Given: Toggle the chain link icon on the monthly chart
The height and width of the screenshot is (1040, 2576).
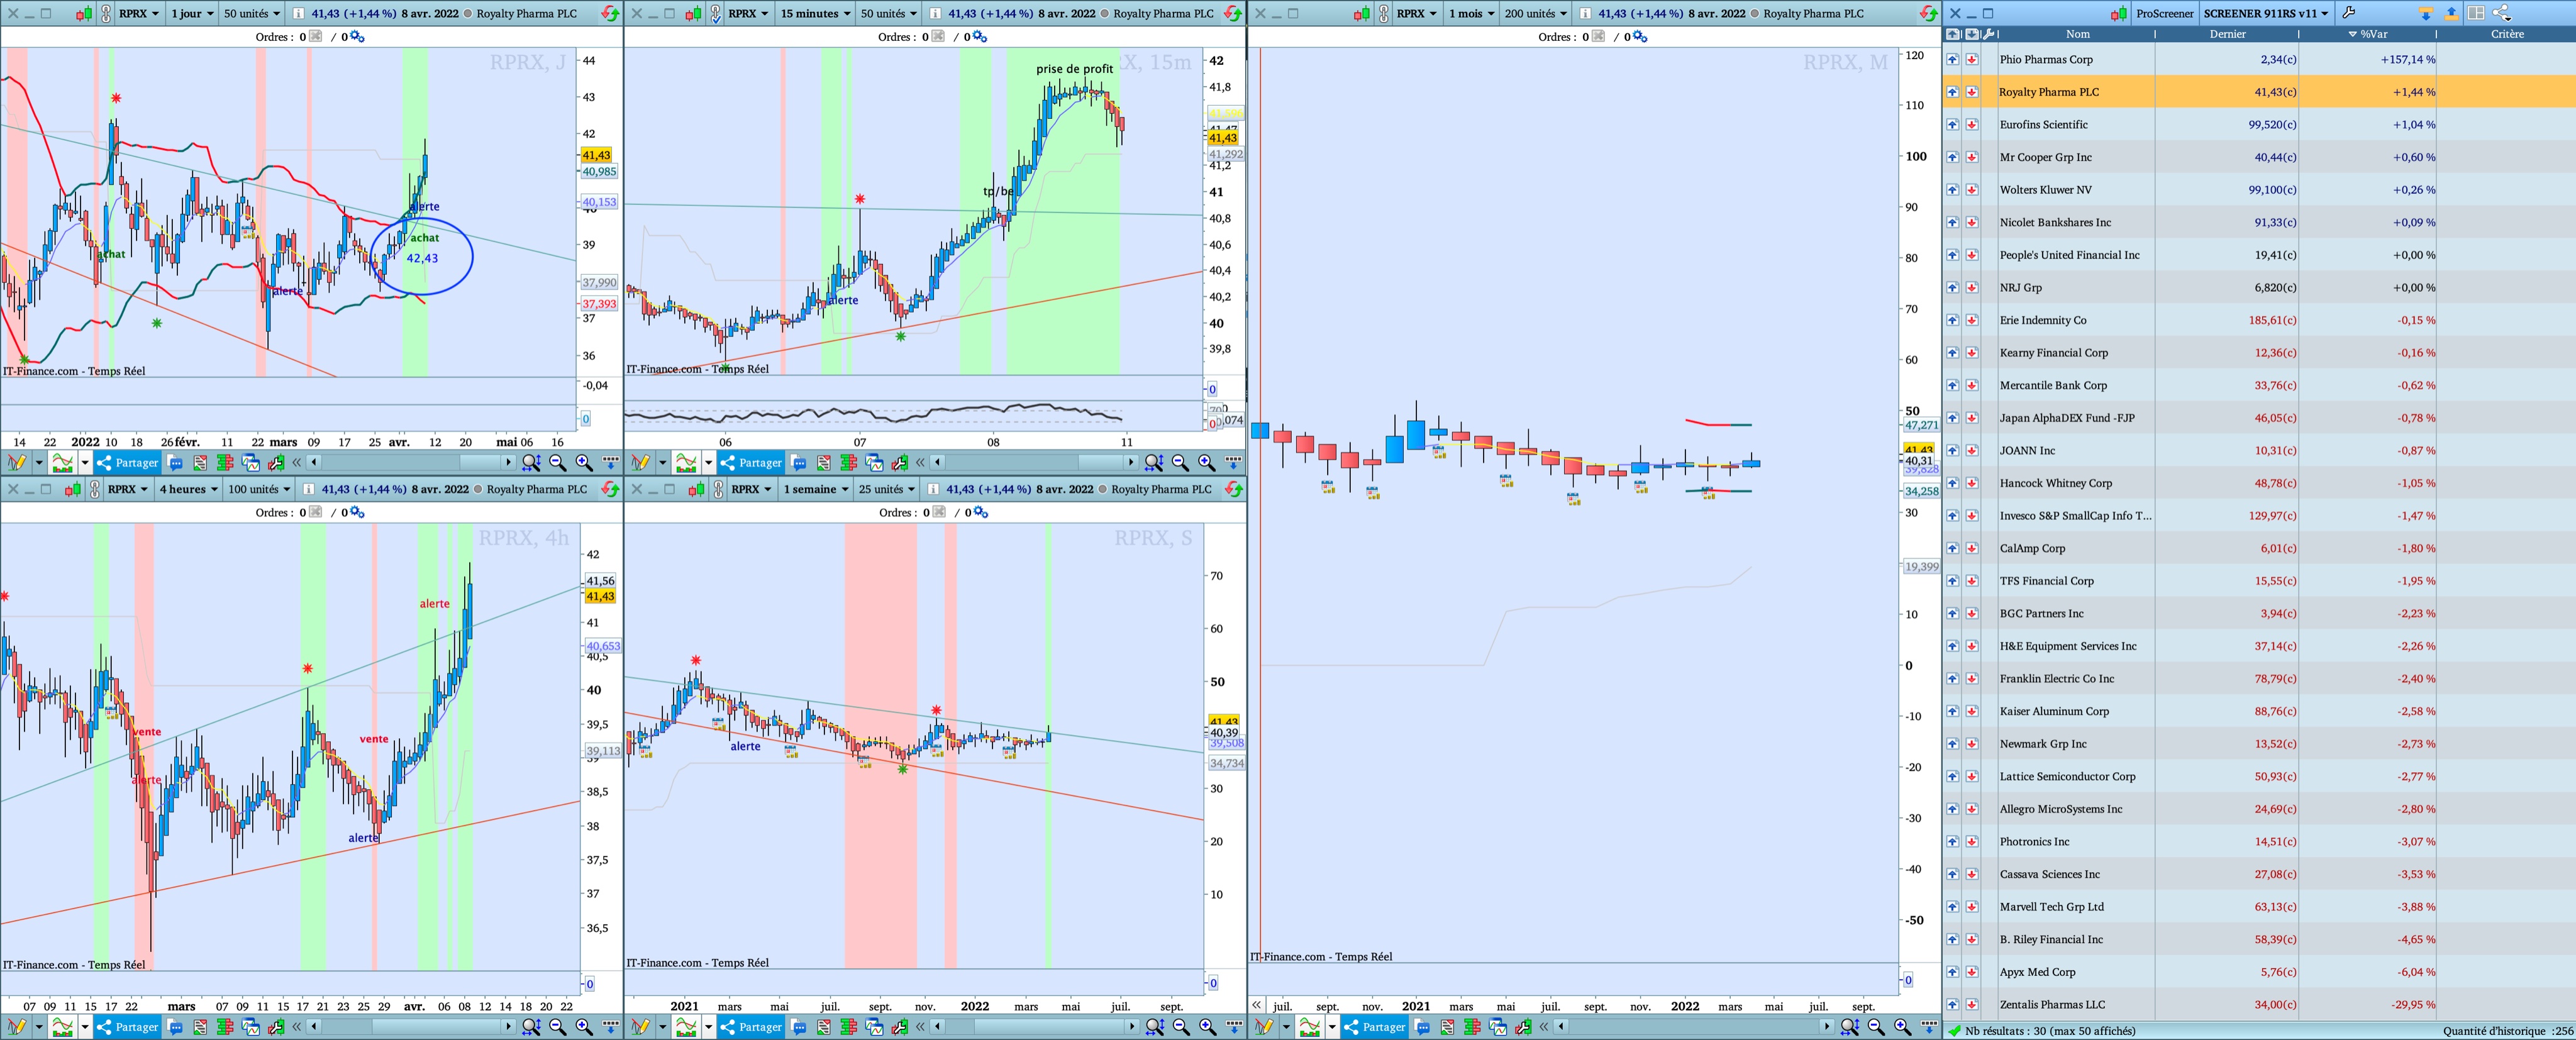Looking at the screenshot, I should [1383, 14].
